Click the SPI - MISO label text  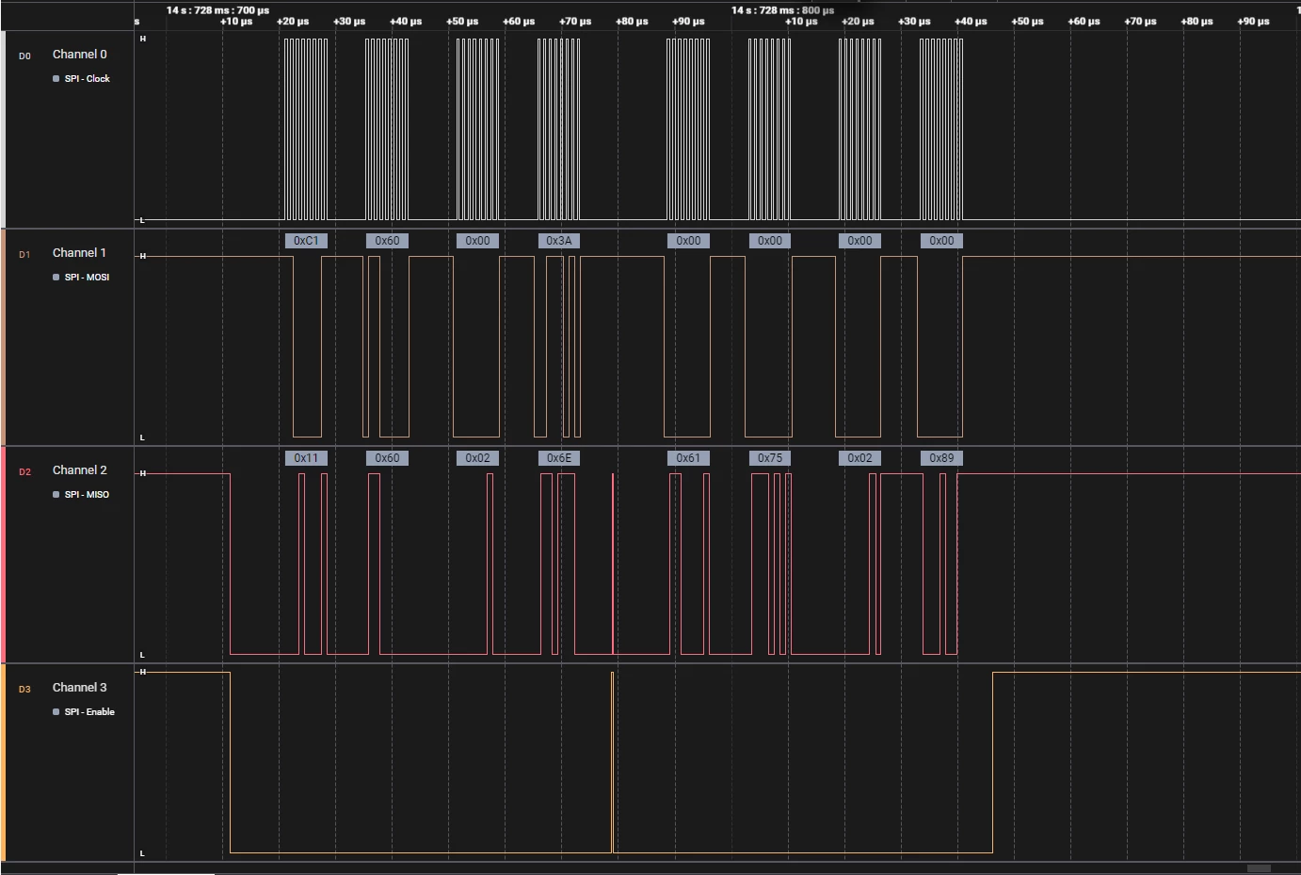(x=88, y=495)
